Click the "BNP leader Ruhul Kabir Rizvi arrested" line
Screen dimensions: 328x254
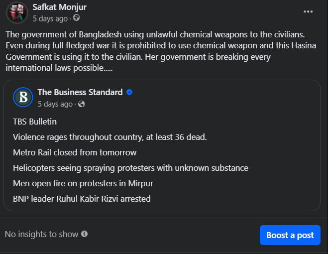(x=82, y=199)
